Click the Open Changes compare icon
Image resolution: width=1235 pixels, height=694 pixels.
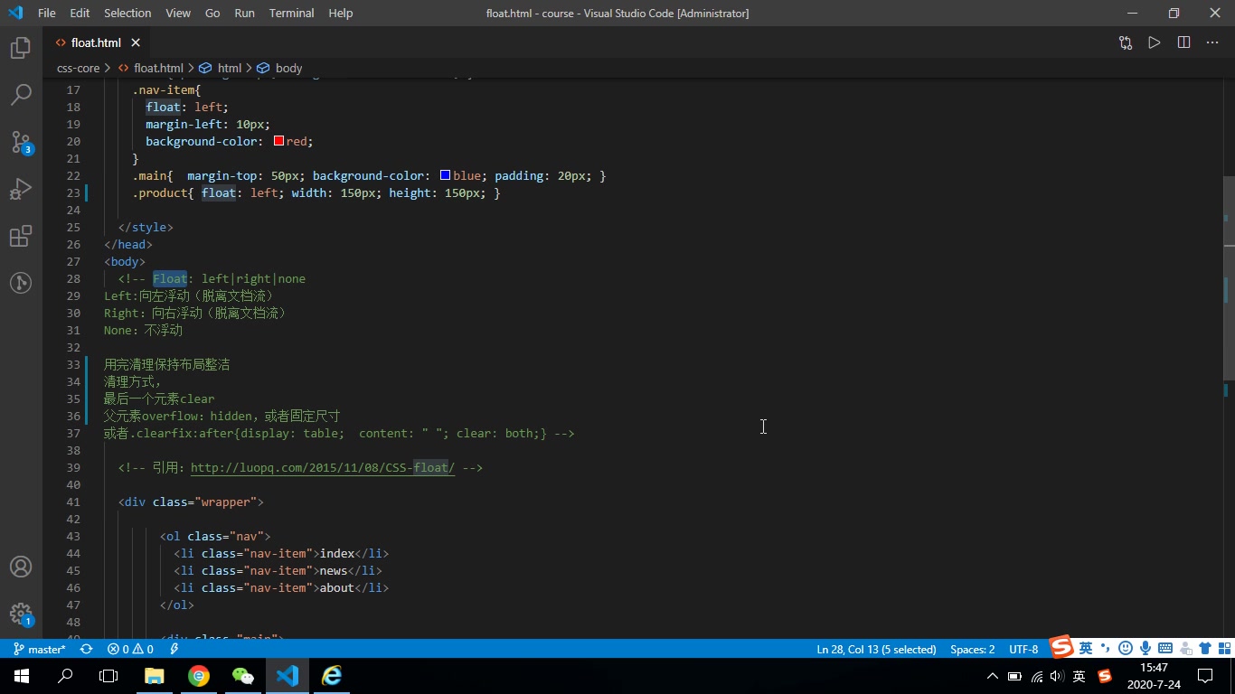pyautogui.click(x=1126, y=42)
